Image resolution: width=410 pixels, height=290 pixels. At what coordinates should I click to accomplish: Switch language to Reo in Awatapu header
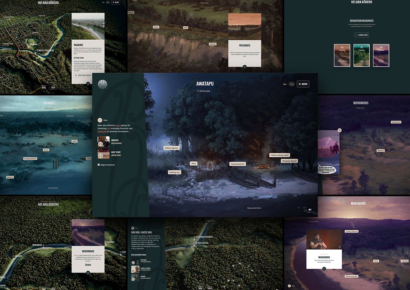coord(285,84)
